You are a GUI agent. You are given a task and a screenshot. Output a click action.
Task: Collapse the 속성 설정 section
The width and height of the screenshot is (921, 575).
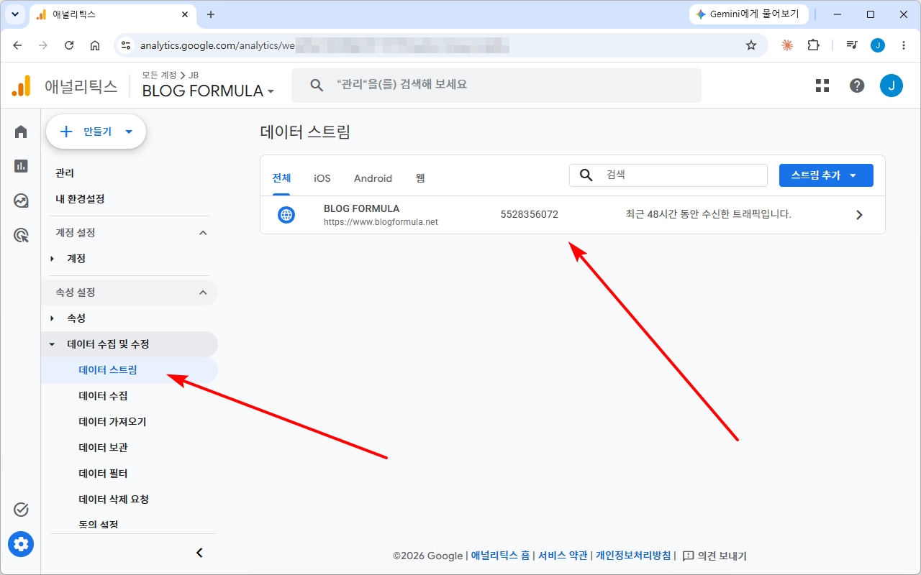coord(203,293)
